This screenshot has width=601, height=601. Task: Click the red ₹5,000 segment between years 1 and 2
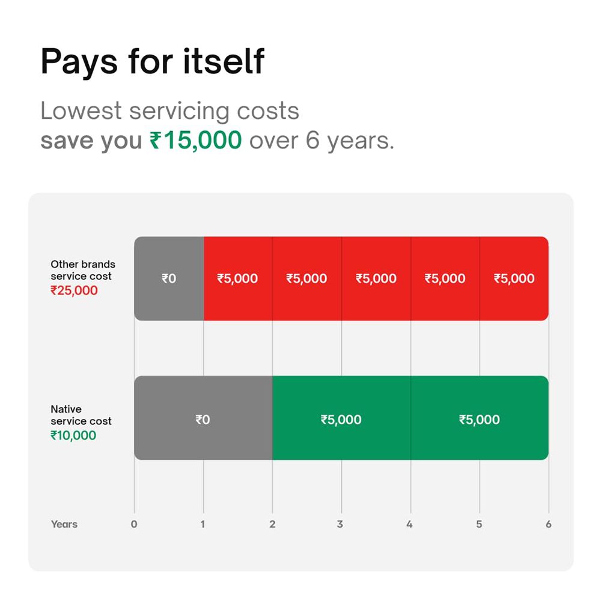237,278
